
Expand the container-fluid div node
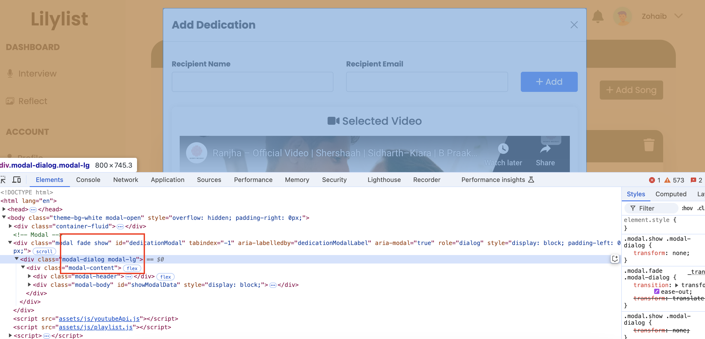click(10, 226)
